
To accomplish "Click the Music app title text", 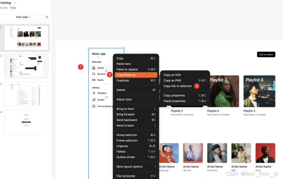I will 99,54.
